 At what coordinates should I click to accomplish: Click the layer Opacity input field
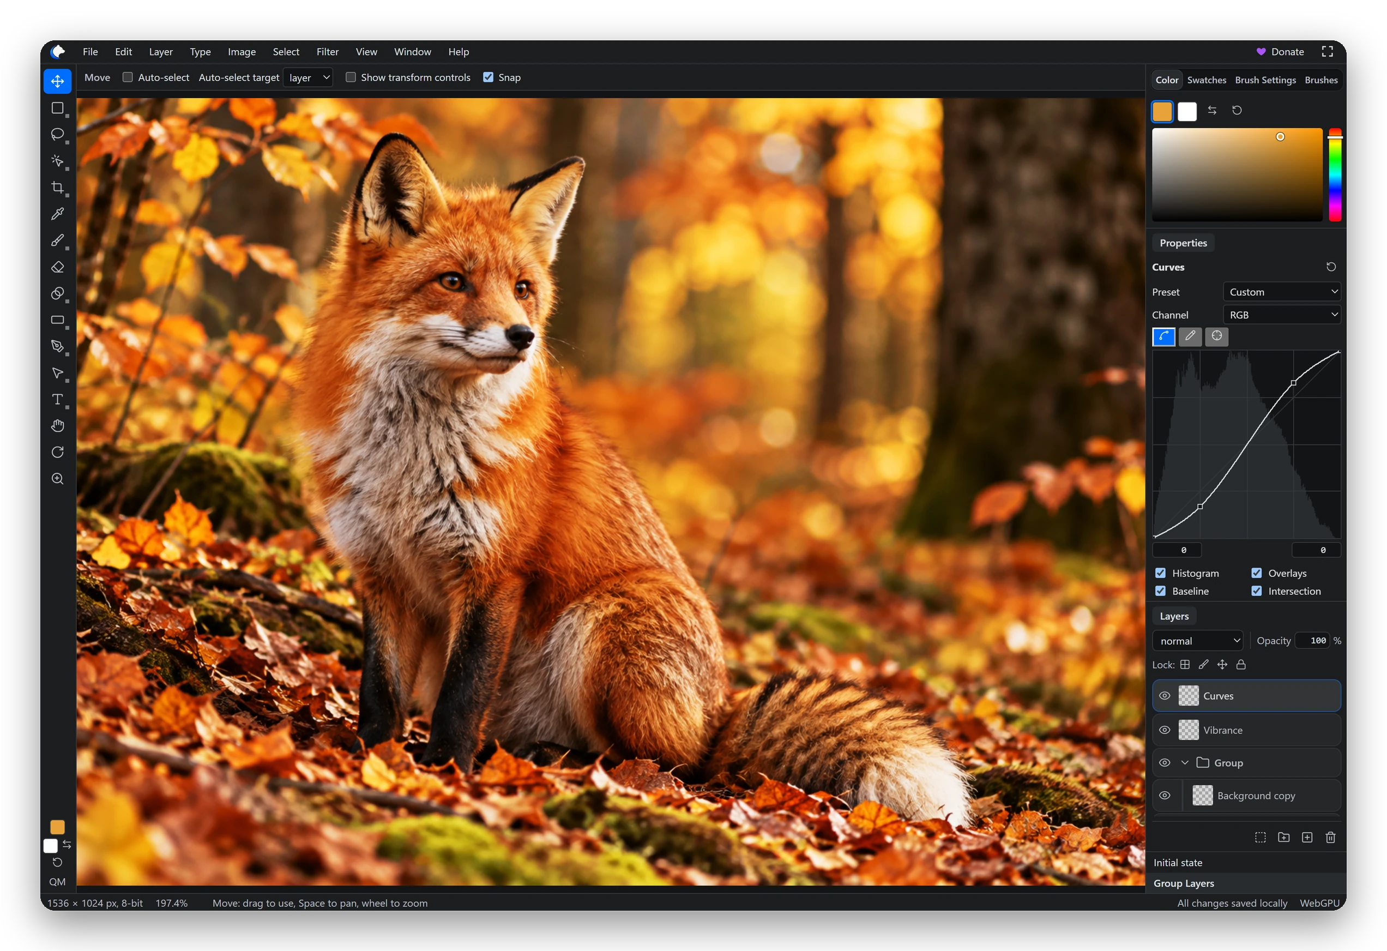[x=1312, y=641]
